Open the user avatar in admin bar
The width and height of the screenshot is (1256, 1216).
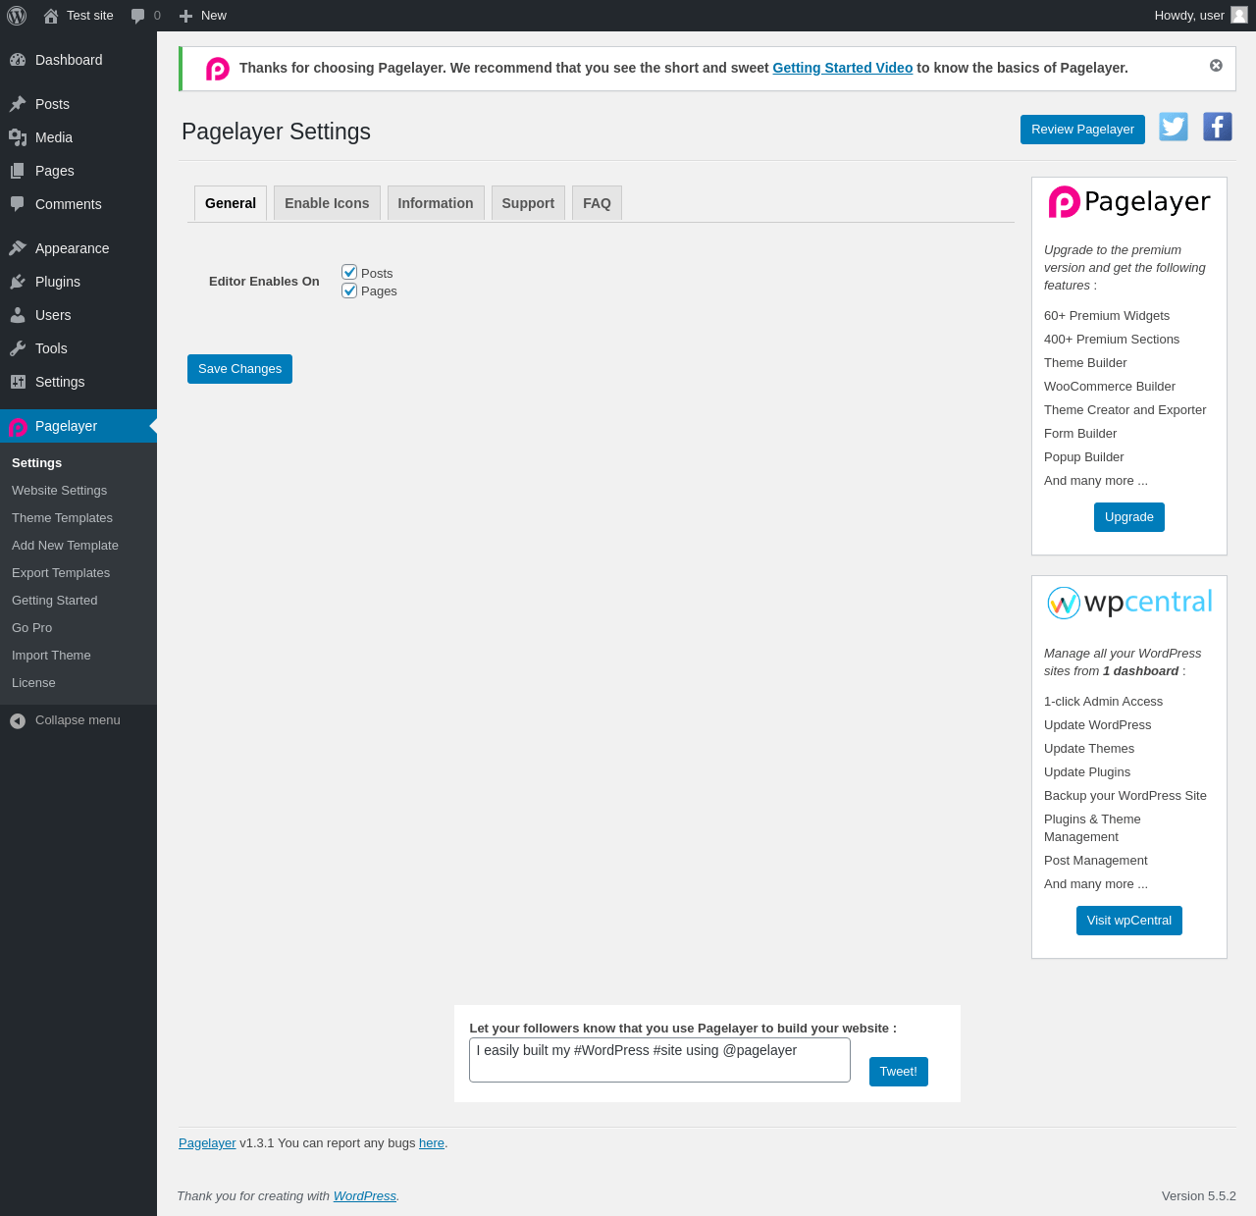(1239, 15)
